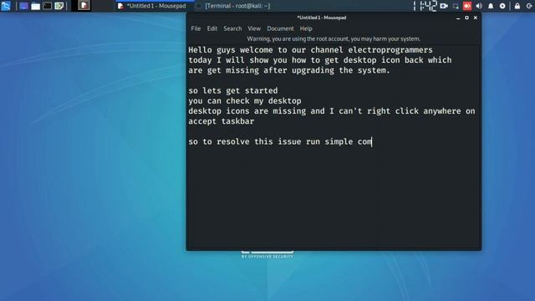Click the text 'accept taskbar'

[221, 121]
